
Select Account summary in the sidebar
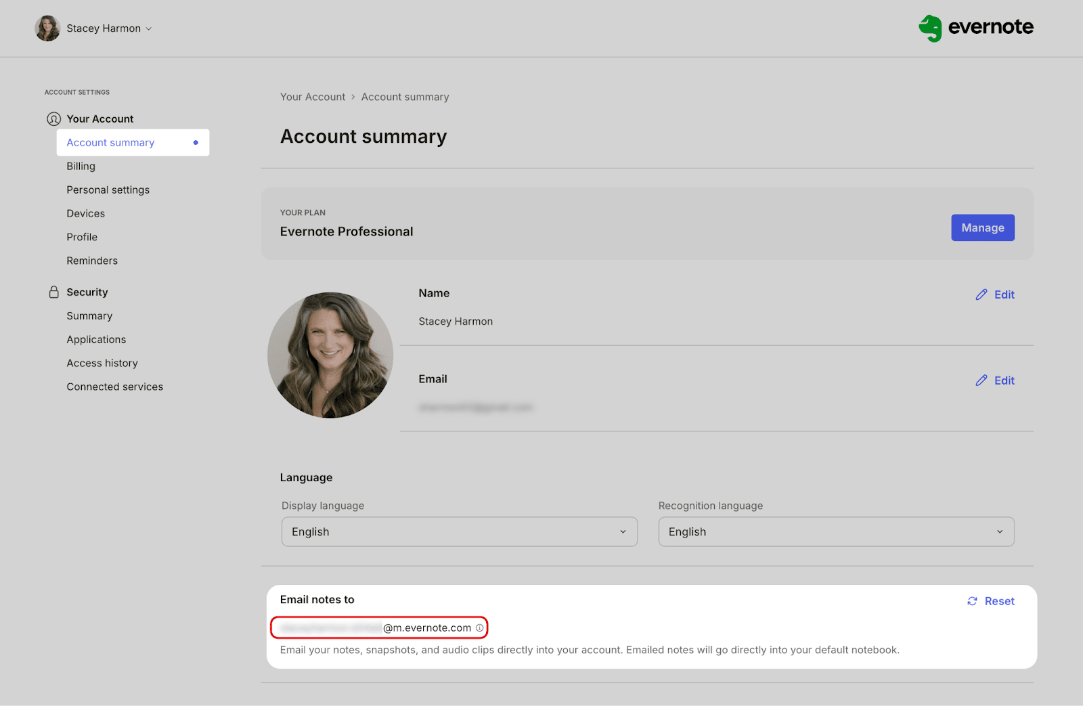[x=133, y=142]
